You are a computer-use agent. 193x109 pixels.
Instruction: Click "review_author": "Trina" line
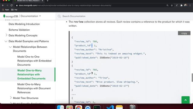point(92,78)
